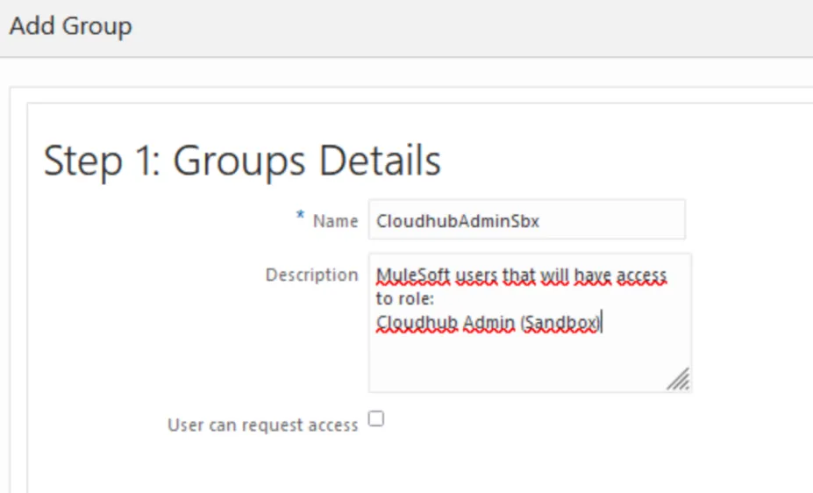
Task: Enable the User can request access checkbox
Action: [x=376, y=418]
